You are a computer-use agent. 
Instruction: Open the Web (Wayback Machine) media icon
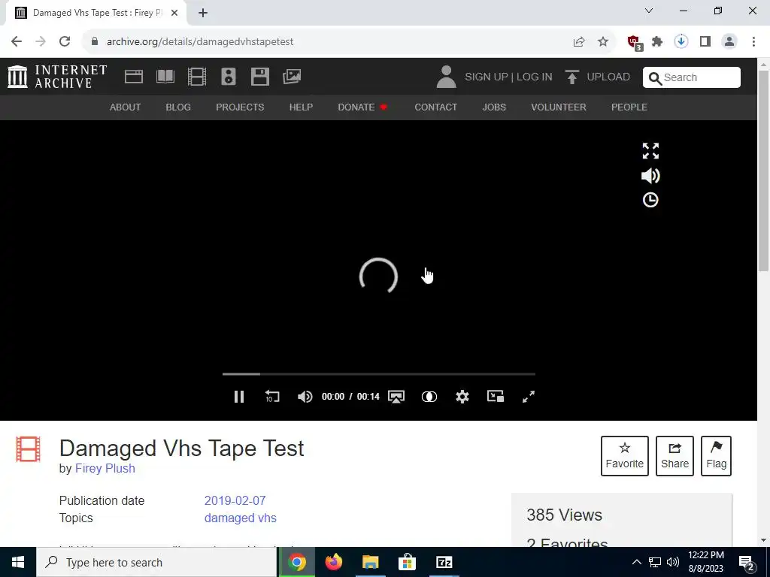tap(134, 77)
